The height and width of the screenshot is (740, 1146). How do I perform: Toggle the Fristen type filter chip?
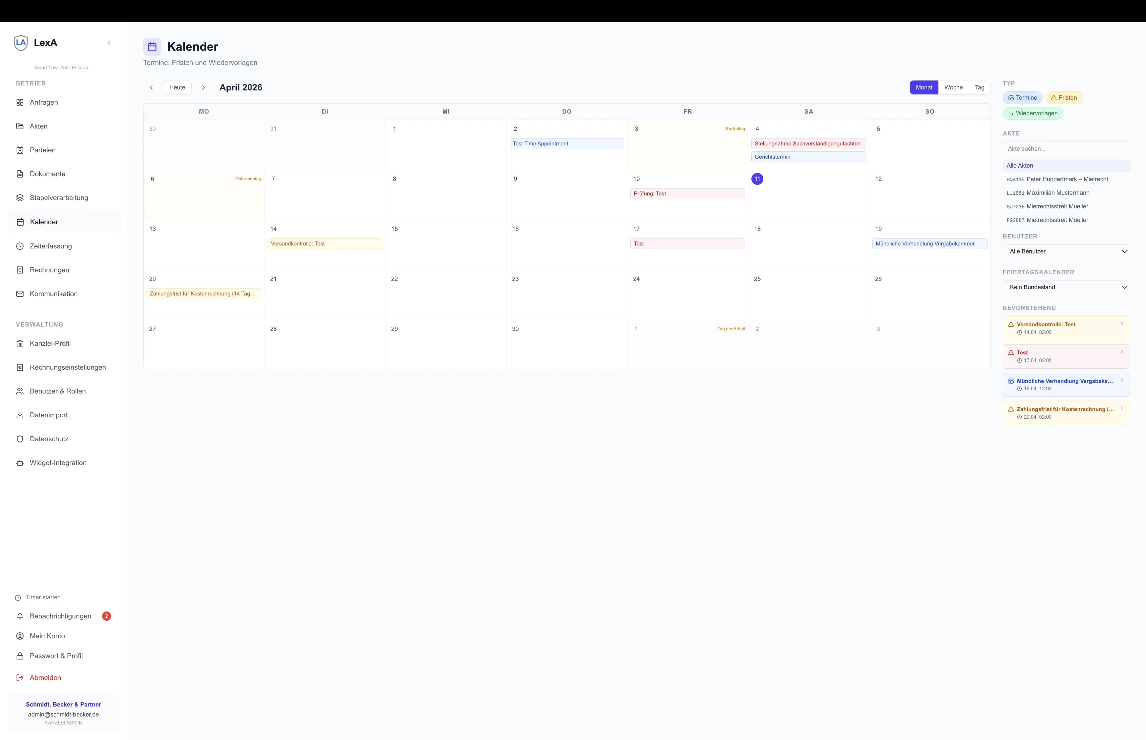[x=1063, y=97]
